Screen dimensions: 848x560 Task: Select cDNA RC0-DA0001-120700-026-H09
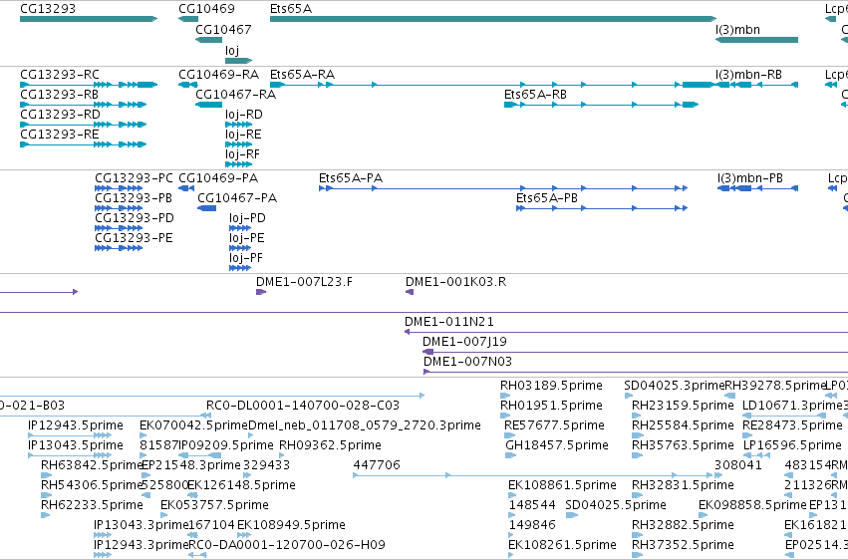(197, 555)
